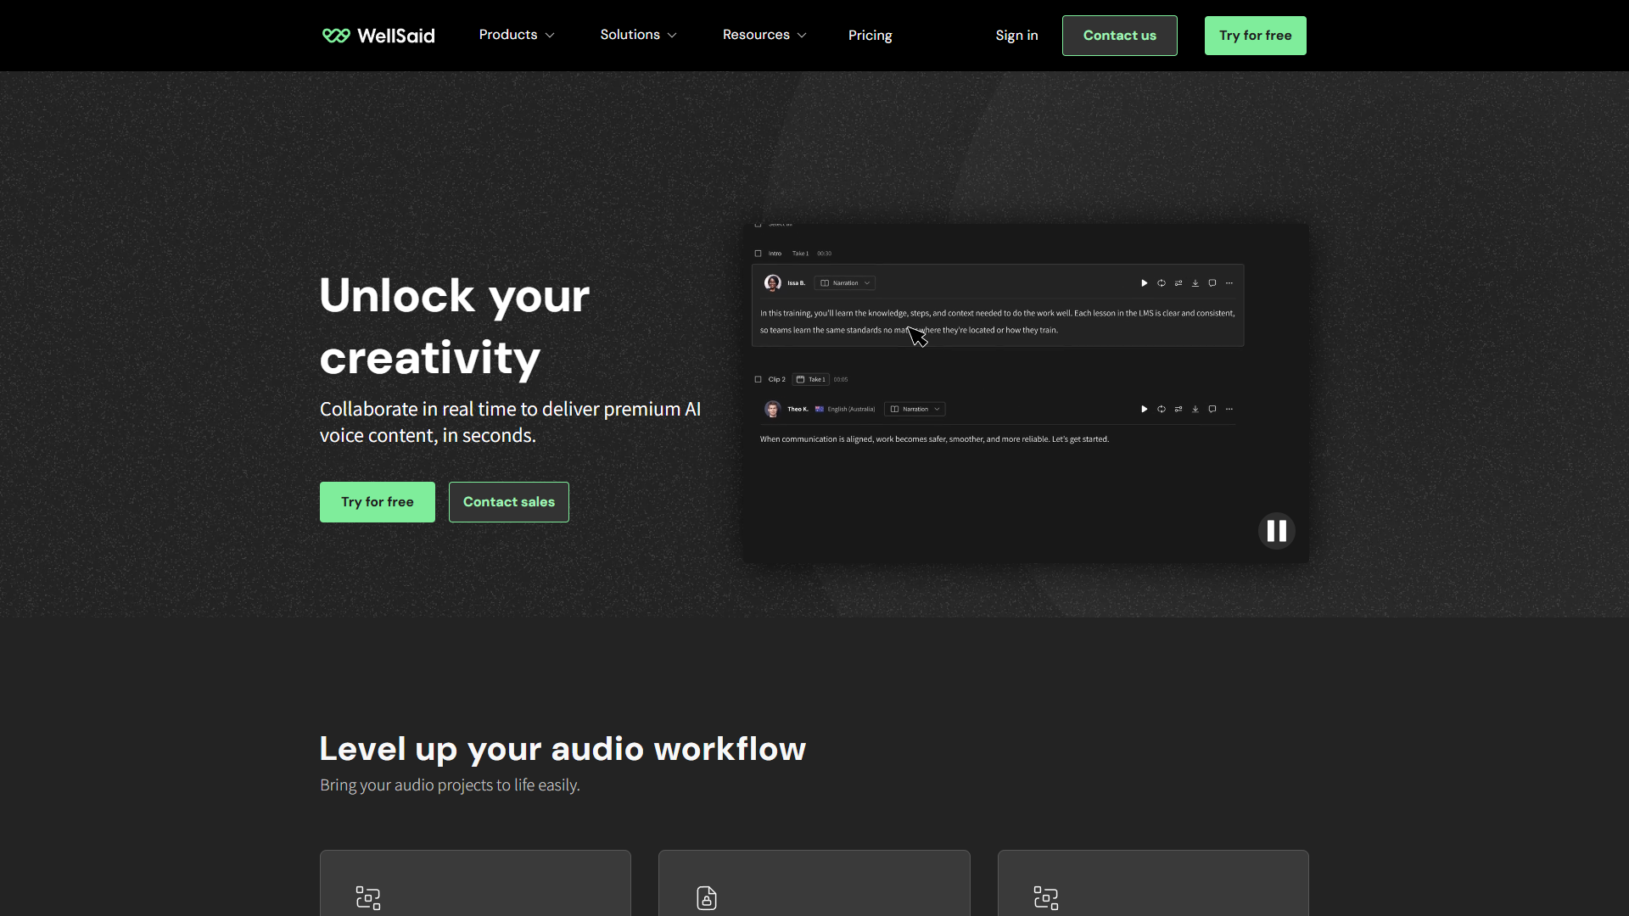The height and width of the screenshot is (916, 1629).
Task: Enable the Select all checkbox
Action: point(758,225)
